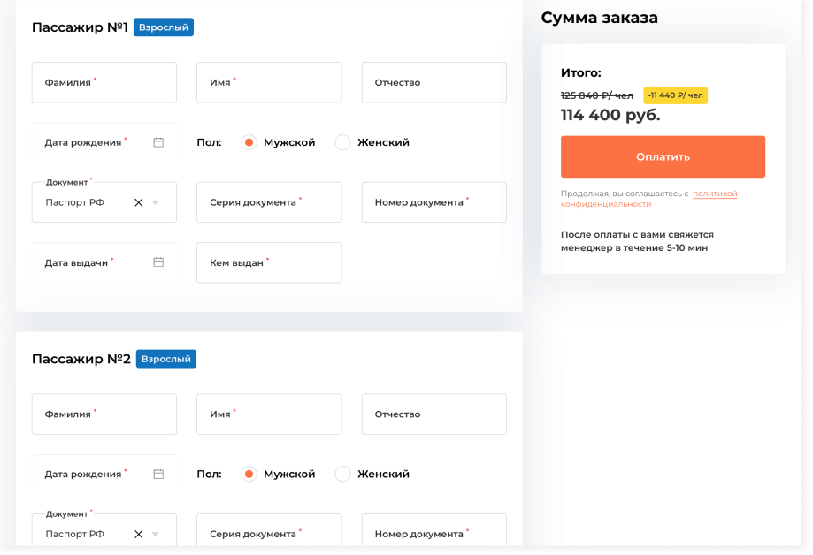Click Passenger 1 Серия документа field

269,202
